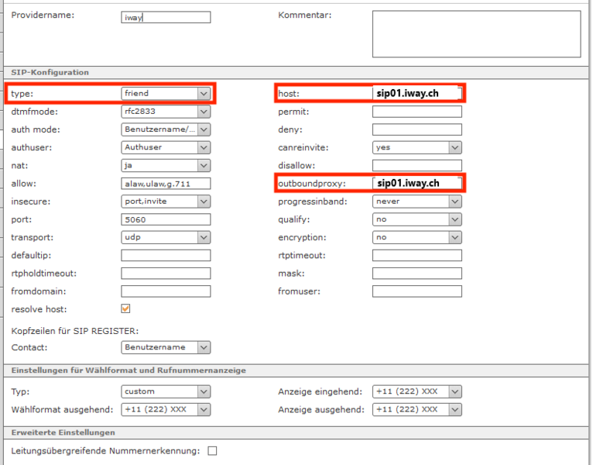Open the Anzeige eingehend dropdown

417,391
